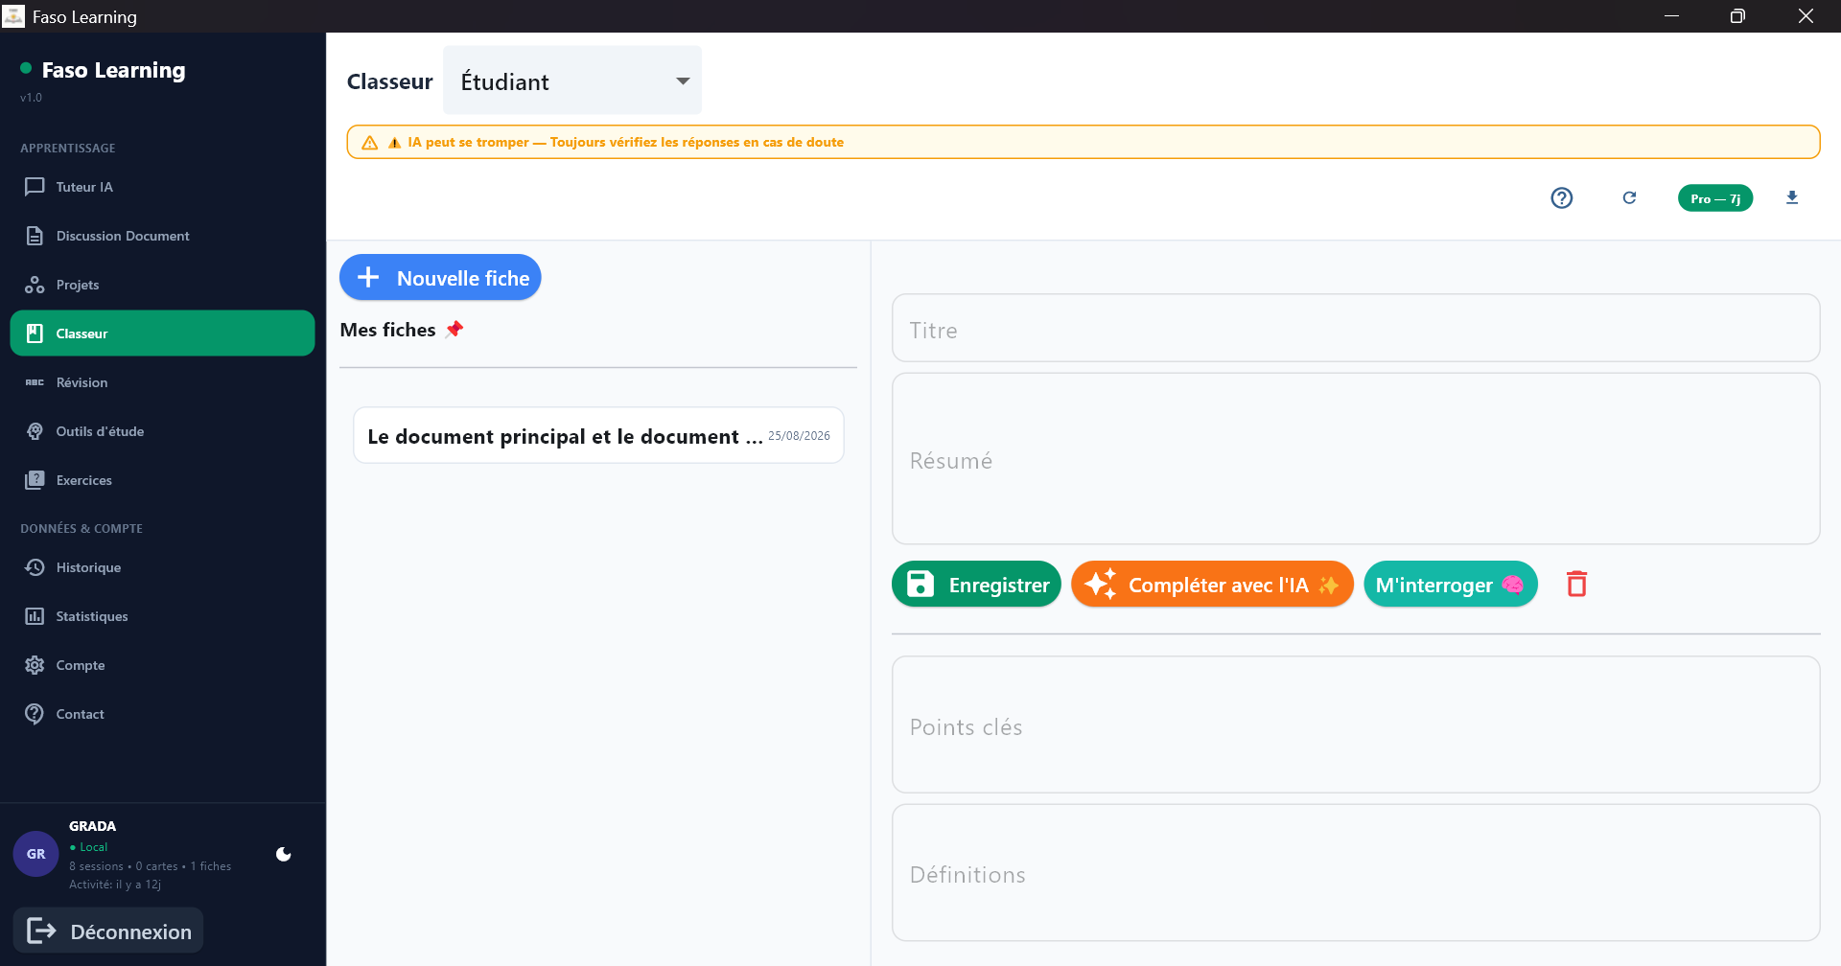Viewport: 1841px width, 966px height.
Task: Open Compte settings
Action: click(x=162, y=665)
